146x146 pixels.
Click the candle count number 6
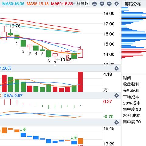49,61
